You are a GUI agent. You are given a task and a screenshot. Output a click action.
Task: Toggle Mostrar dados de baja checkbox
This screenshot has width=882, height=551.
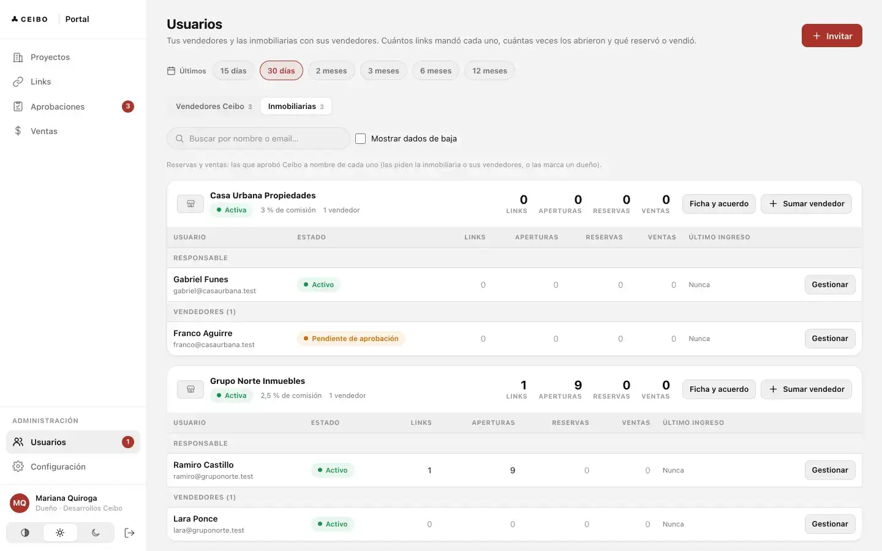(x=360, y=138)
